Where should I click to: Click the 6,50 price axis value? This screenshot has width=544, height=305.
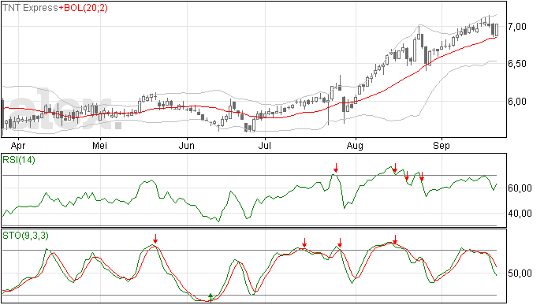coord(517,64)
